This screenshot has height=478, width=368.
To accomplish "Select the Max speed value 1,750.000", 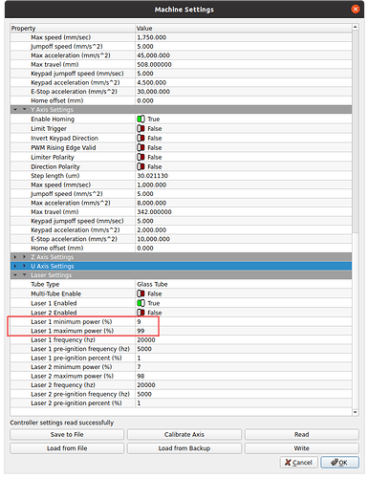I will coord(151,37).
